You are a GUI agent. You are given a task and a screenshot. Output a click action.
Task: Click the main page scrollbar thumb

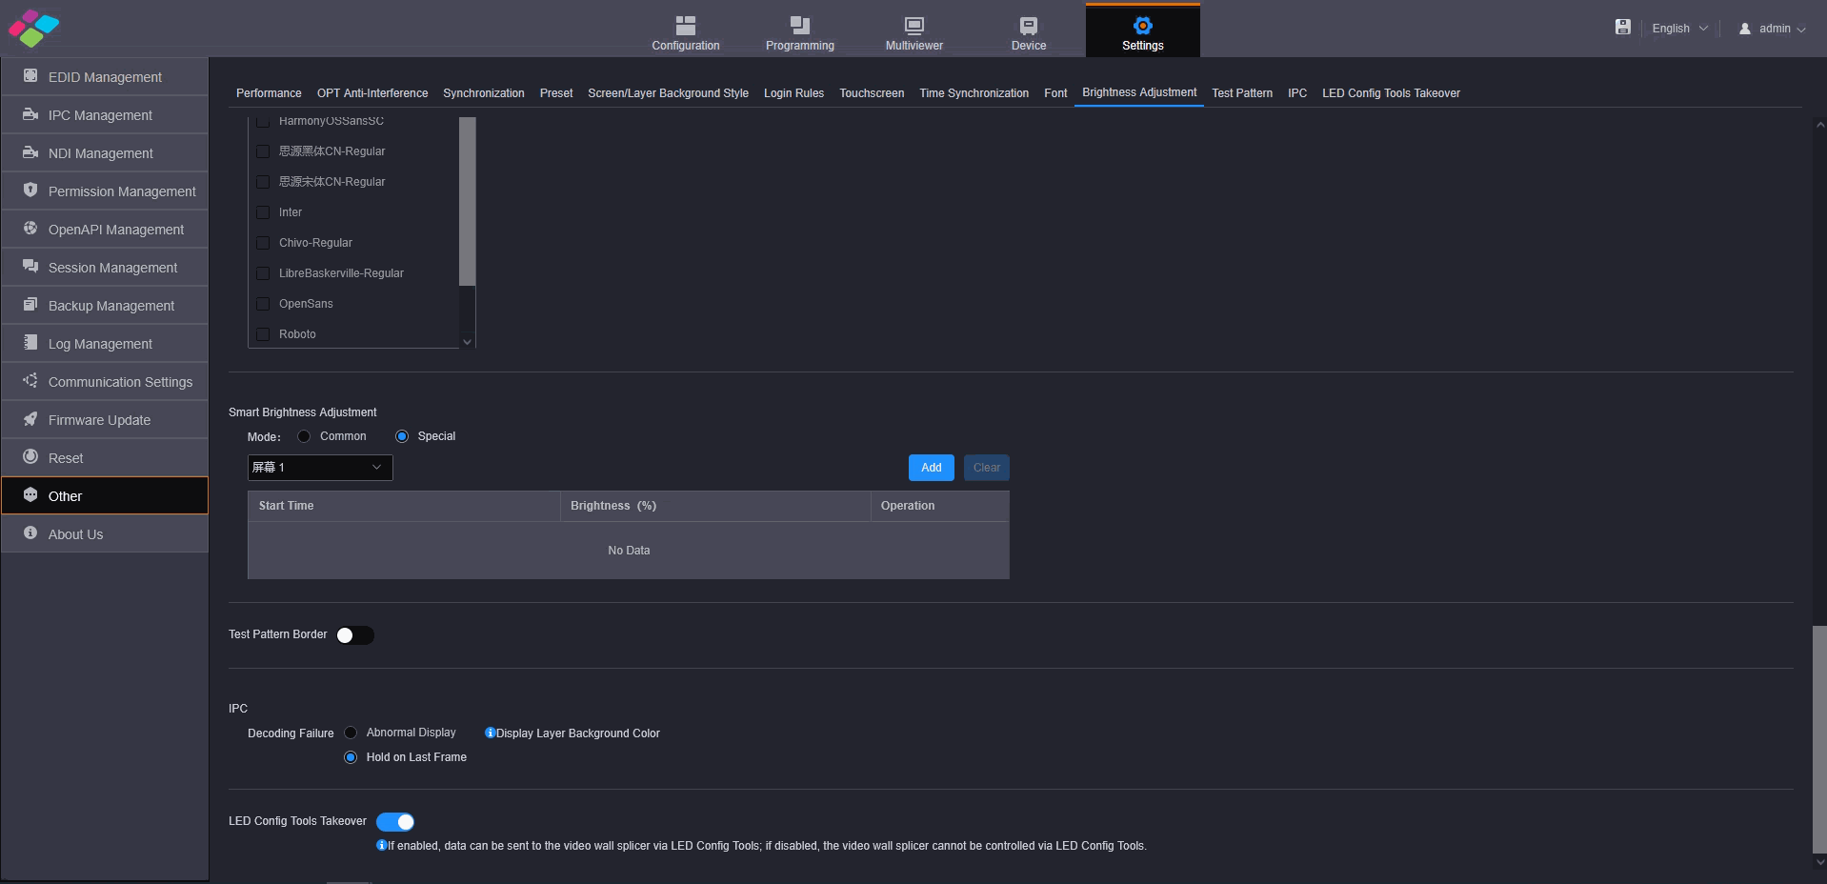[x=1819, y=739]
